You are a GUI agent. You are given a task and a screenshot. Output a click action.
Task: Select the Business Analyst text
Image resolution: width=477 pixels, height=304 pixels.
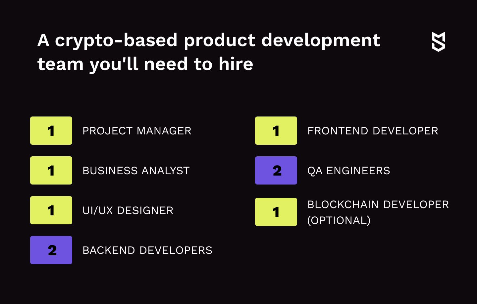(x=136, y=171)
